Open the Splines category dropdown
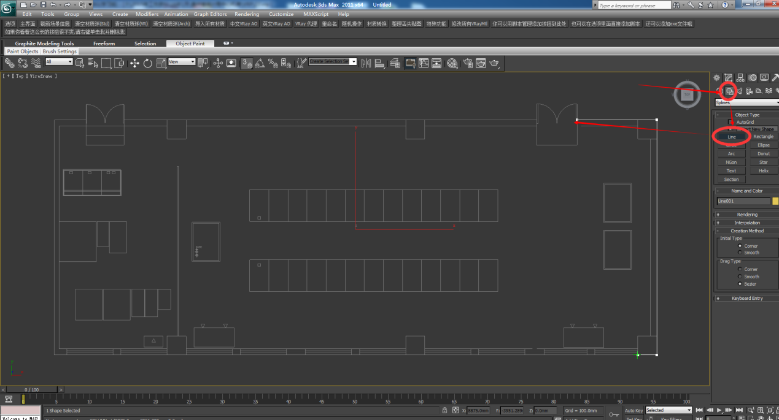Screen dimensions: 779x420 tap(746, 102)
